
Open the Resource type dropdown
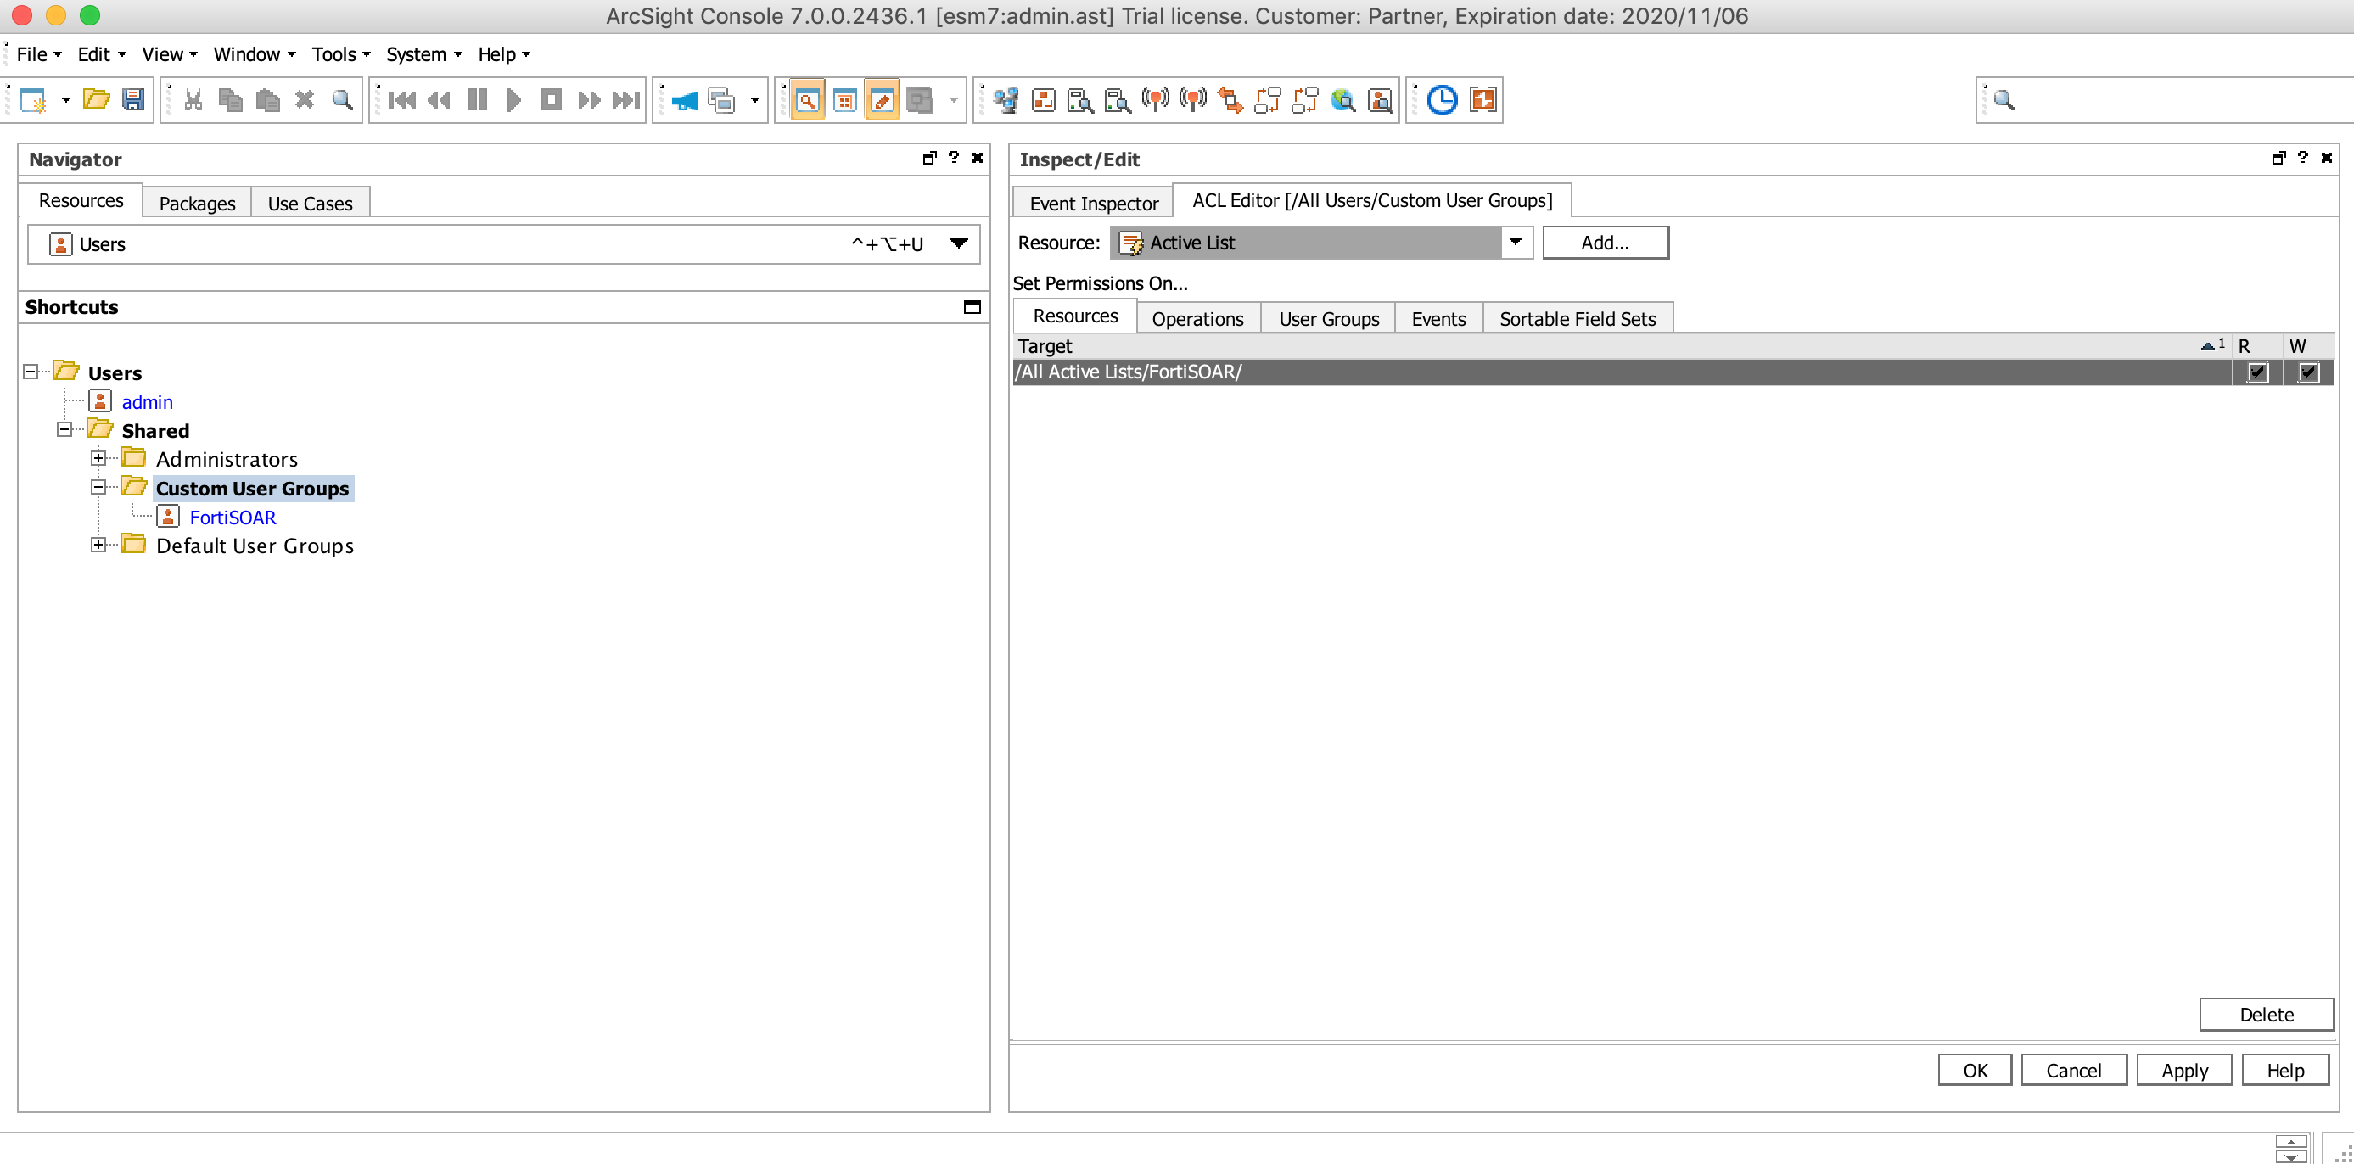(x=1515, y=242)
